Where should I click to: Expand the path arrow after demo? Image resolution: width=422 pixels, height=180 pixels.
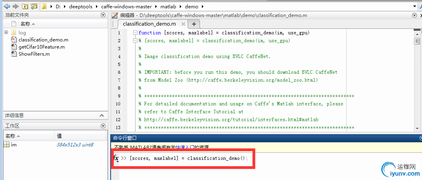(x=203, y=6)
